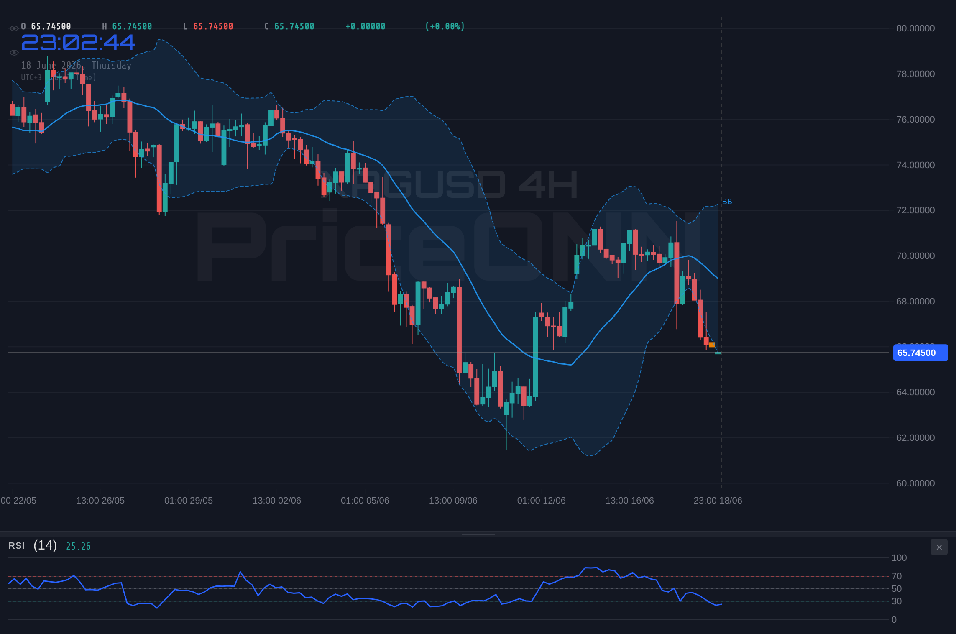Click the (+0.00%) percentage change

[x=445, y=26]
